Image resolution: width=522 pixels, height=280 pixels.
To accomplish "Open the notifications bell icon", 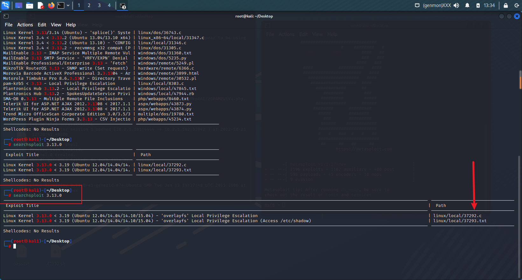I will [467, 5].
